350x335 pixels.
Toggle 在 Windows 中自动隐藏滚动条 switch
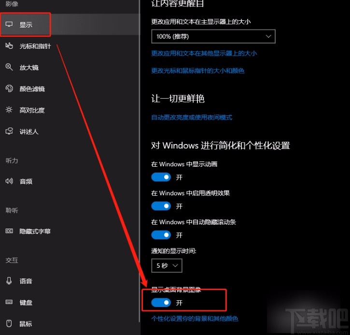point(161,235)
